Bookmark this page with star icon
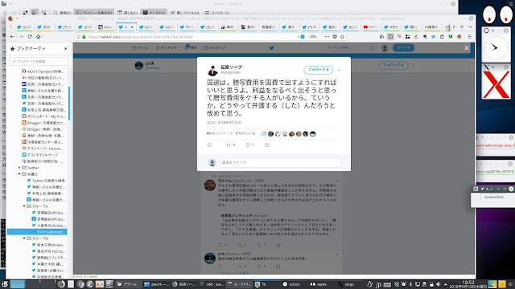The height and width of the screenshot is (289, 515). (x=342, y=37)
